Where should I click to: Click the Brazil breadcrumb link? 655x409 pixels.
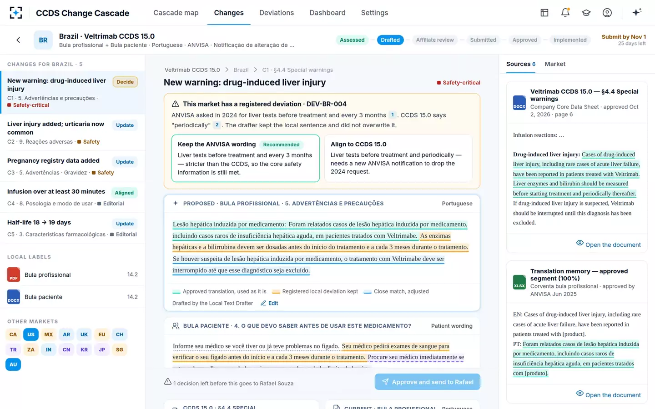click(241, 70)
